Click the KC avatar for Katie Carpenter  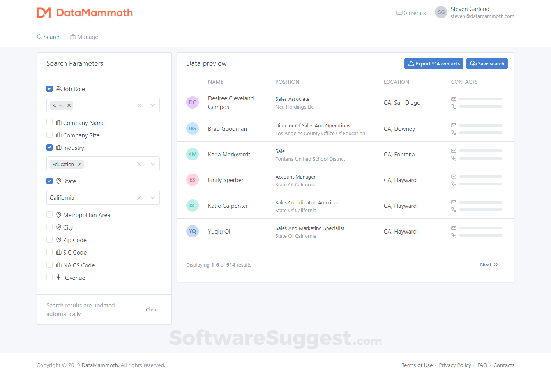tap(192, 206)
